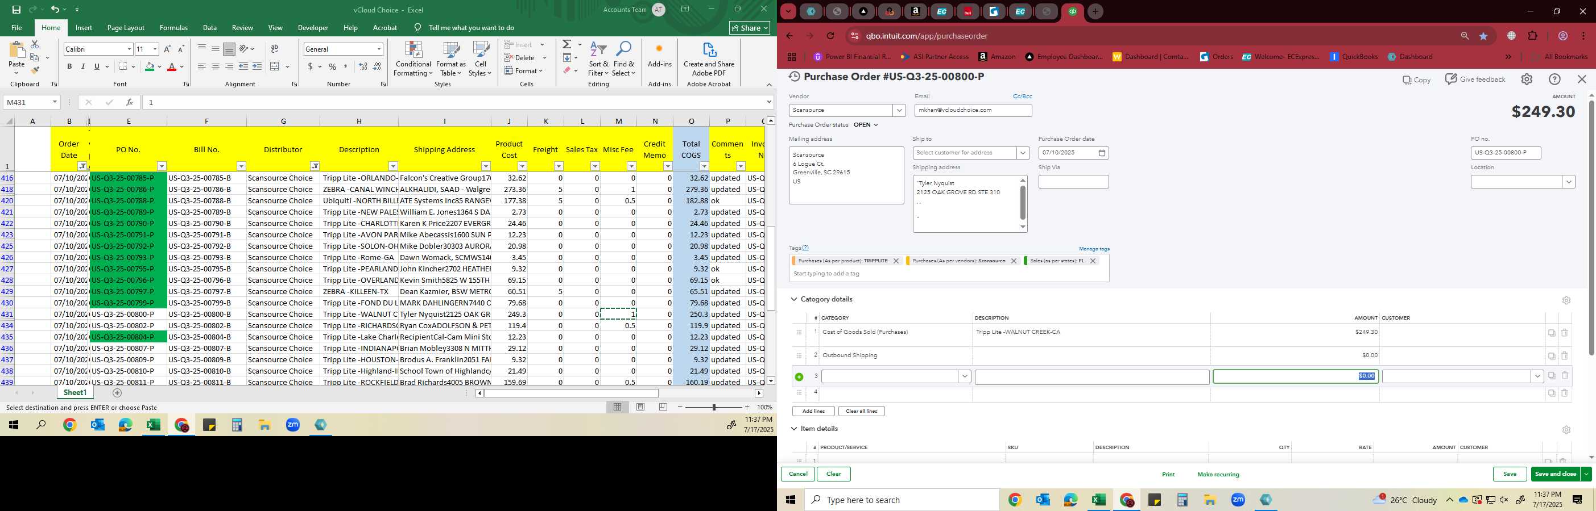Open the Location dropdown in purchase order
The image size is (1596, 511).
(1568, 182)
